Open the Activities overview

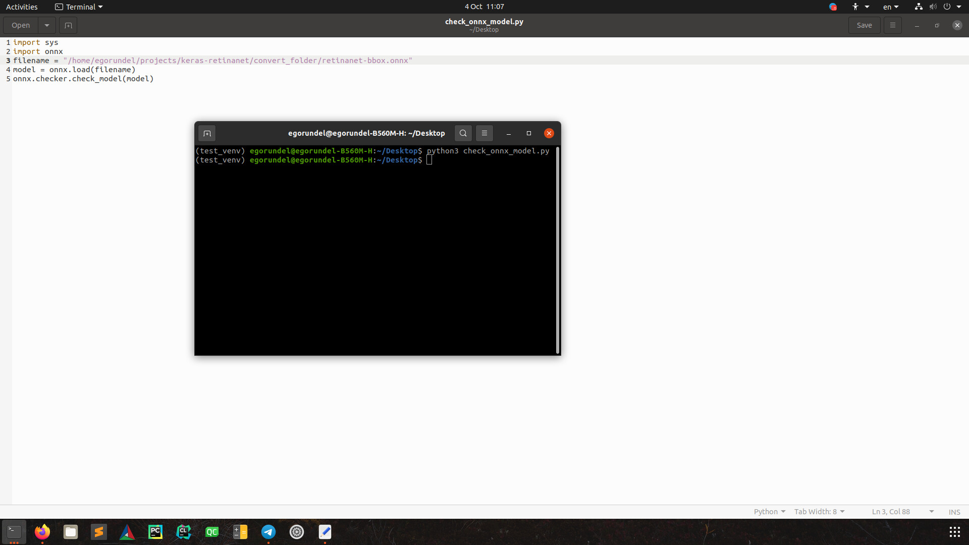pyautogui.click(x=22, y=7)
